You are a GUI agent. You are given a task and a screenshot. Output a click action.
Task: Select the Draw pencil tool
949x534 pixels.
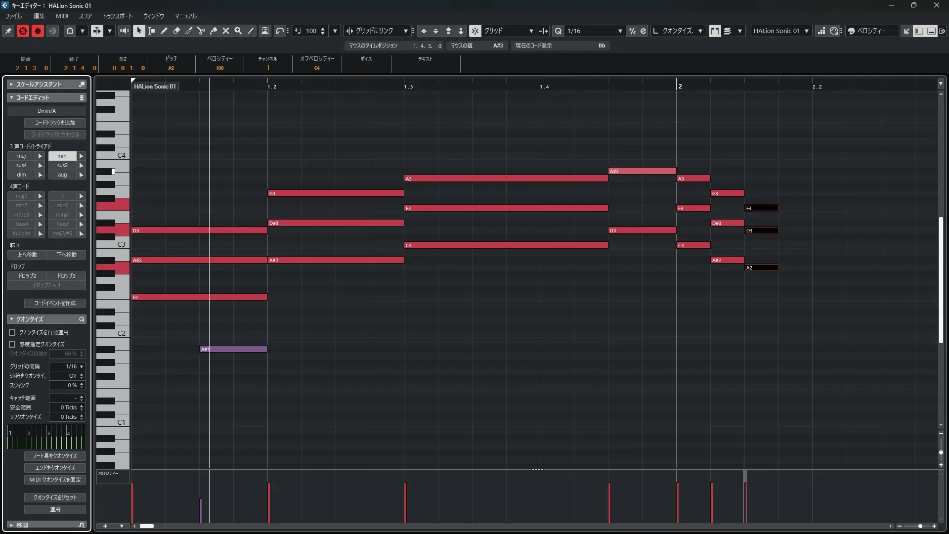(x=164, y=31)
